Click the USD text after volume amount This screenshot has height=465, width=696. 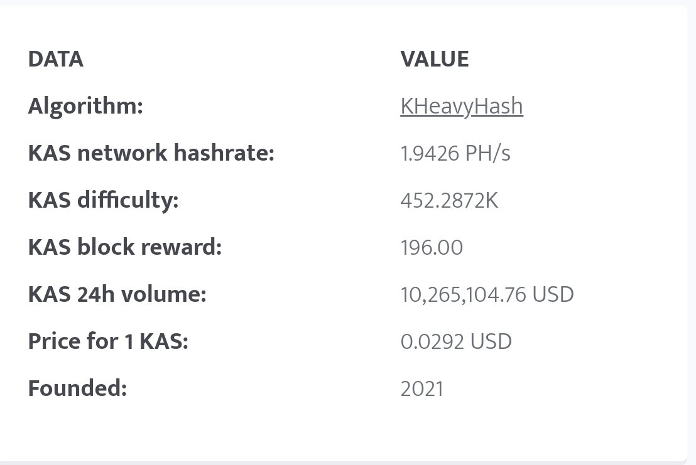[553, 295]
